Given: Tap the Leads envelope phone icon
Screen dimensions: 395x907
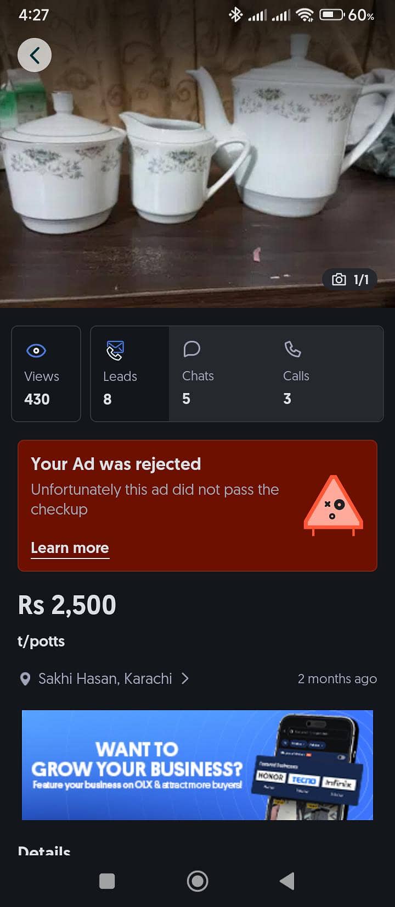Looking at the screenshot, I should pyautogui.click(x=115, y=350).
